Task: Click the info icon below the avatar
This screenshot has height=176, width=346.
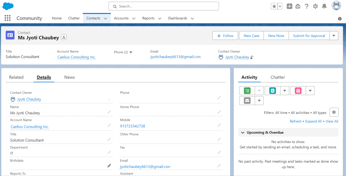Action: [340, 19]
